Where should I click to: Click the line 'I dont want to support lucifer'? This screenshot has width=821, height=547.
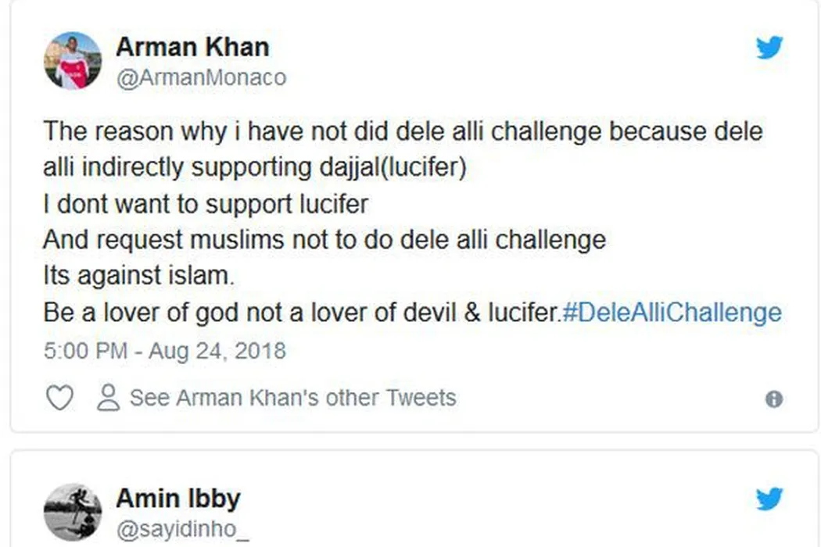coord(205,204)
